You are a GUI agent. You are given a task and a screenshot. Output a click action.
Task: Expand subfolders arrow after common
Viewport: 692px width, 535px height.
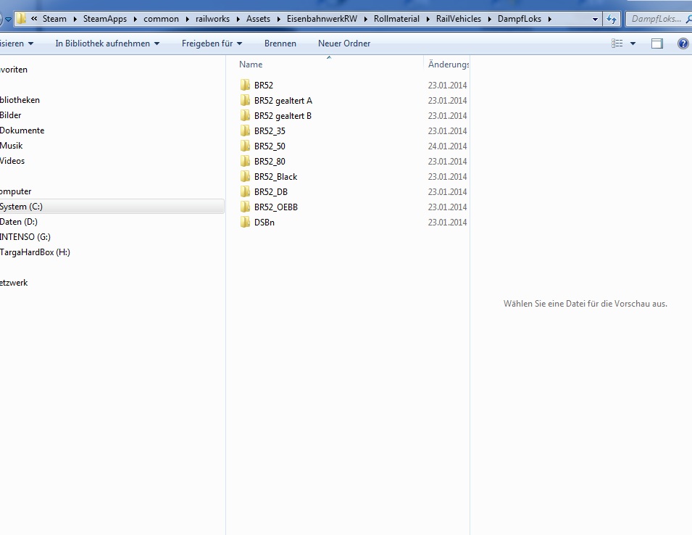pyautogui.click(x=187, y=19)
